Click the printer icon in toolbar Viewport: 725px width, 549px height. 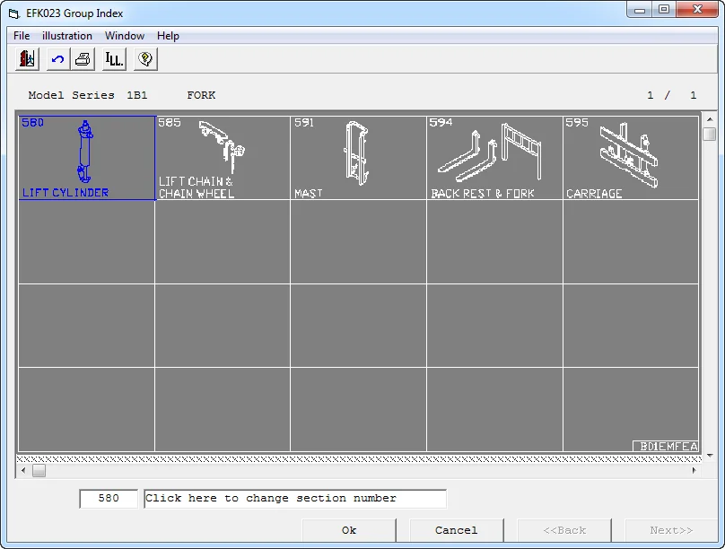click(83, 59)
